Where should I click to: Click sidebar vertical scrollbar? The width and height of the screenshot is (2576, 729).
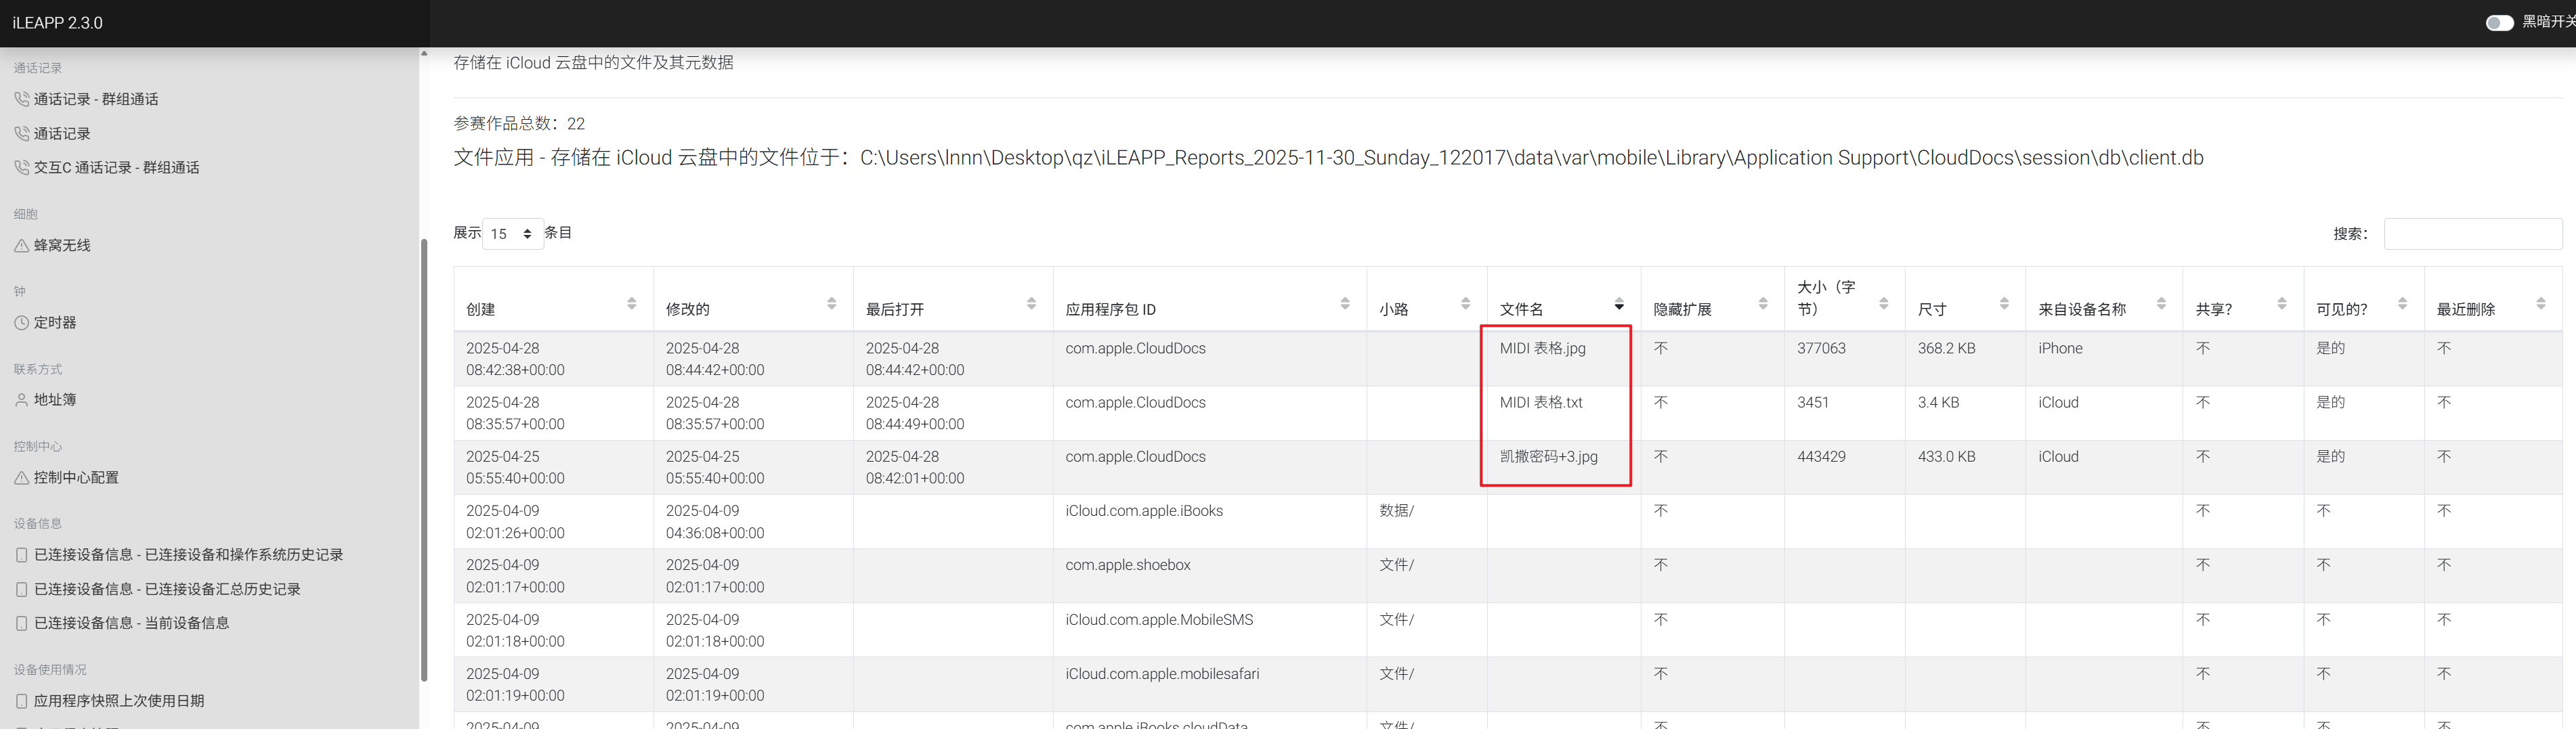[424, 460]
